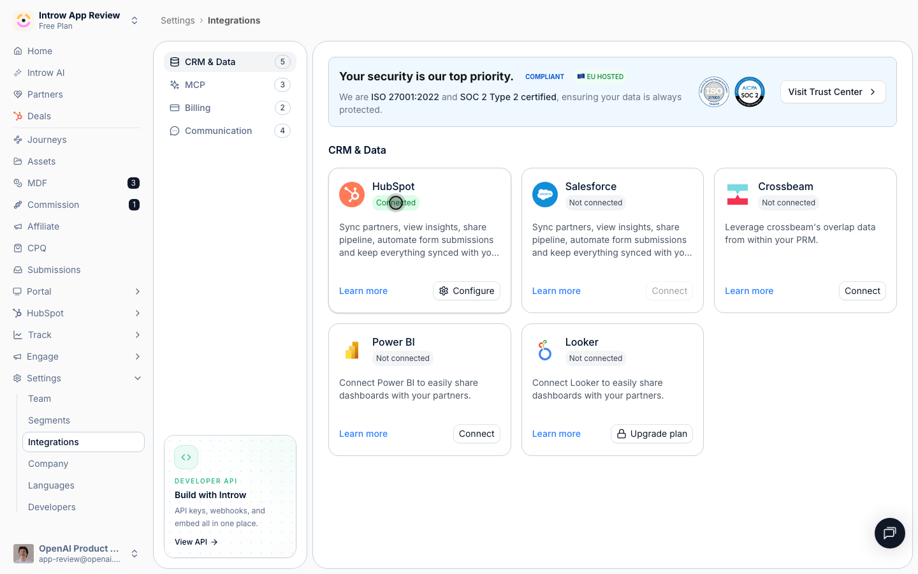Configure the HubSpot integration
Screen dimensions: 918x574
(467, 291)
